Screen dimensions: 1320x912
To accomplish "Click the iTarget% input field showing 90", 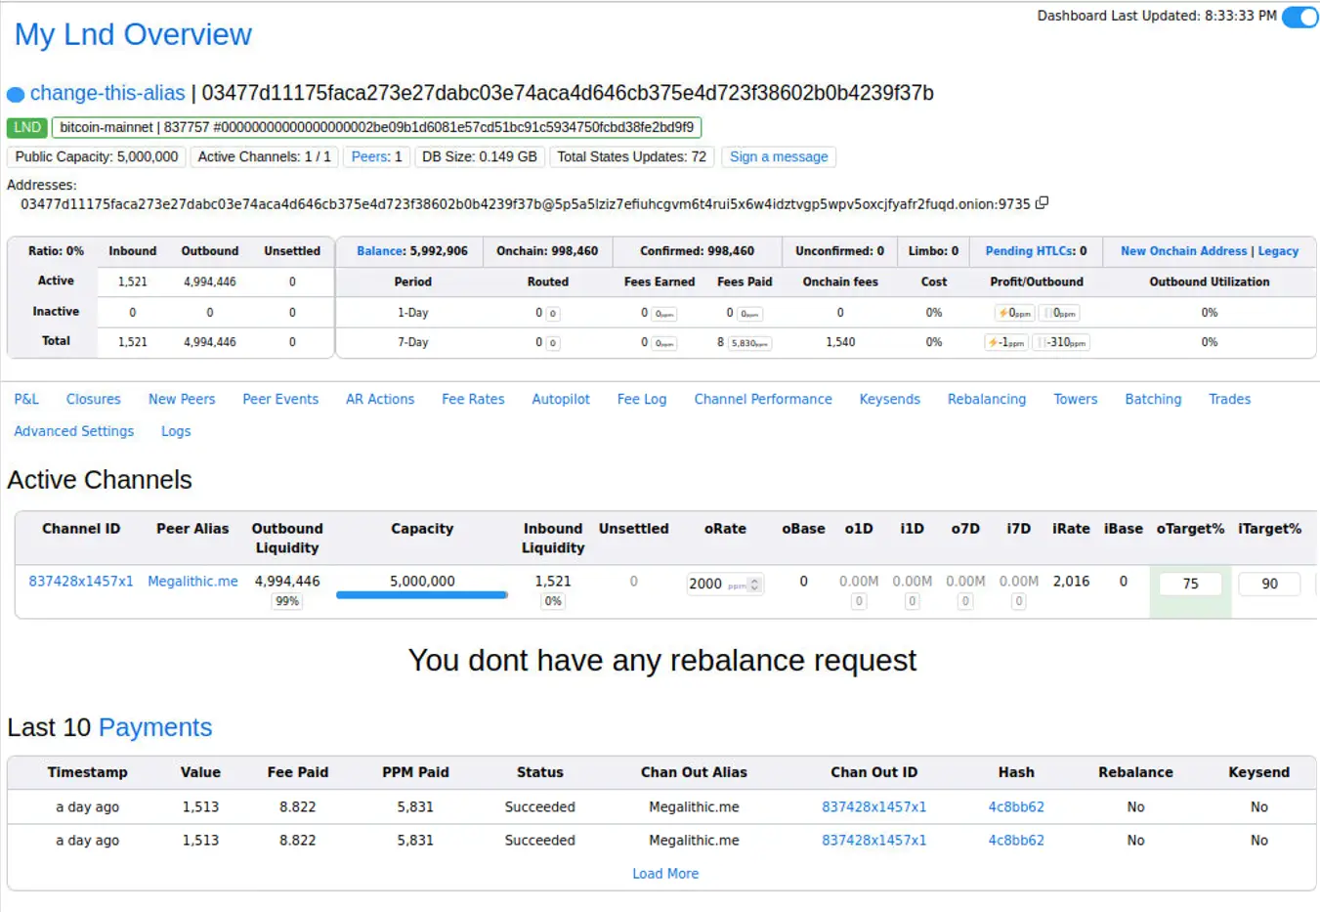I will pos(1268,584).
